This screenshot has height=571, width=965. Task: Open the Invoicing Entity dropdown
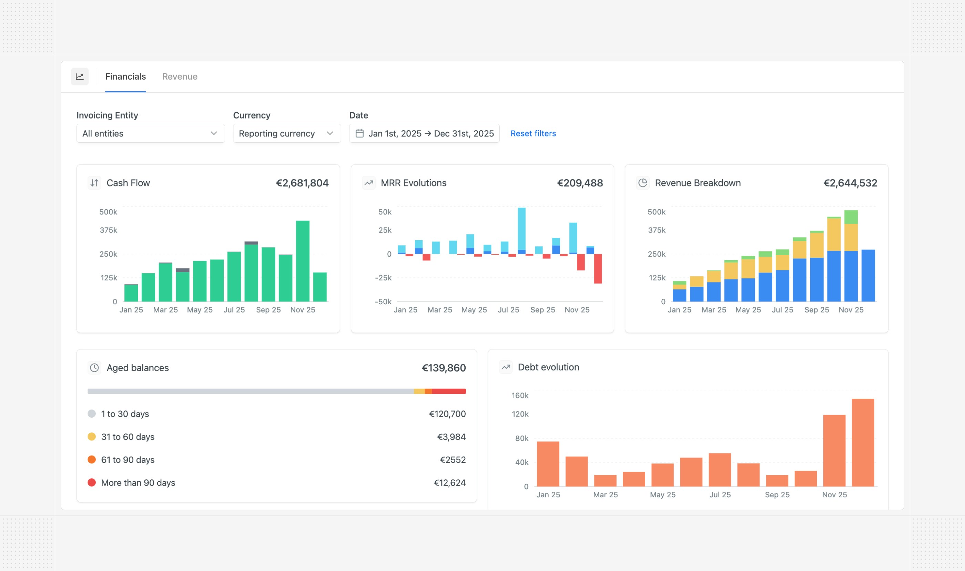click(150, 133)
